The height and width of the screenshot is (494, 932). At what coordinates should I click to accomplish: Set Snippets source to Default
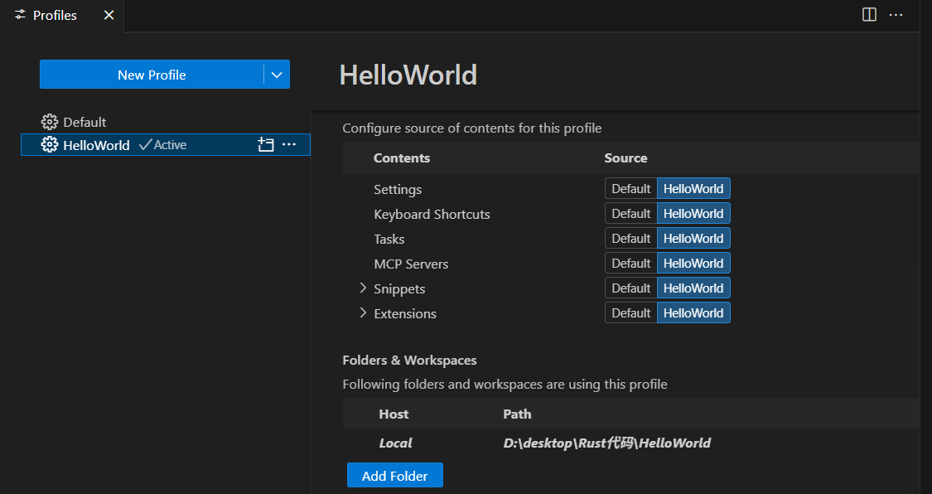[x=630, y=288]
